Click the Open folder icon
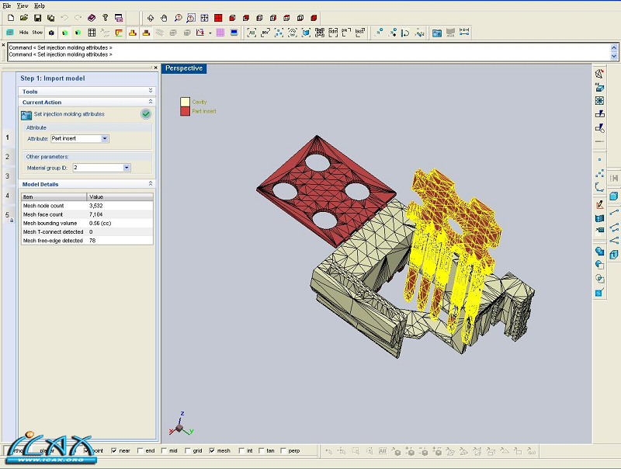Image resolution: width=621 pixels, height=469 pixels. pyautogui.click(x=23, y=17)
